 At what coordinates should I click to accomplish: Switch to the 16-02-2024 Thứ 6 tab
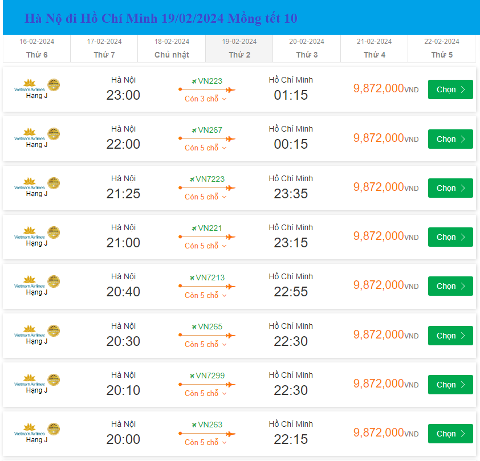click(x=36, y=48)
